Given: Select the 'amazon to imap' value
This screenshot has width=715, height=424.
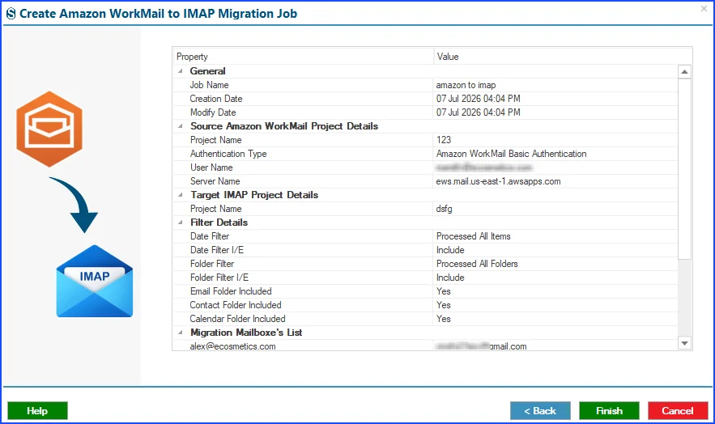Looking at the screenshot, I should tap(466, 85).
